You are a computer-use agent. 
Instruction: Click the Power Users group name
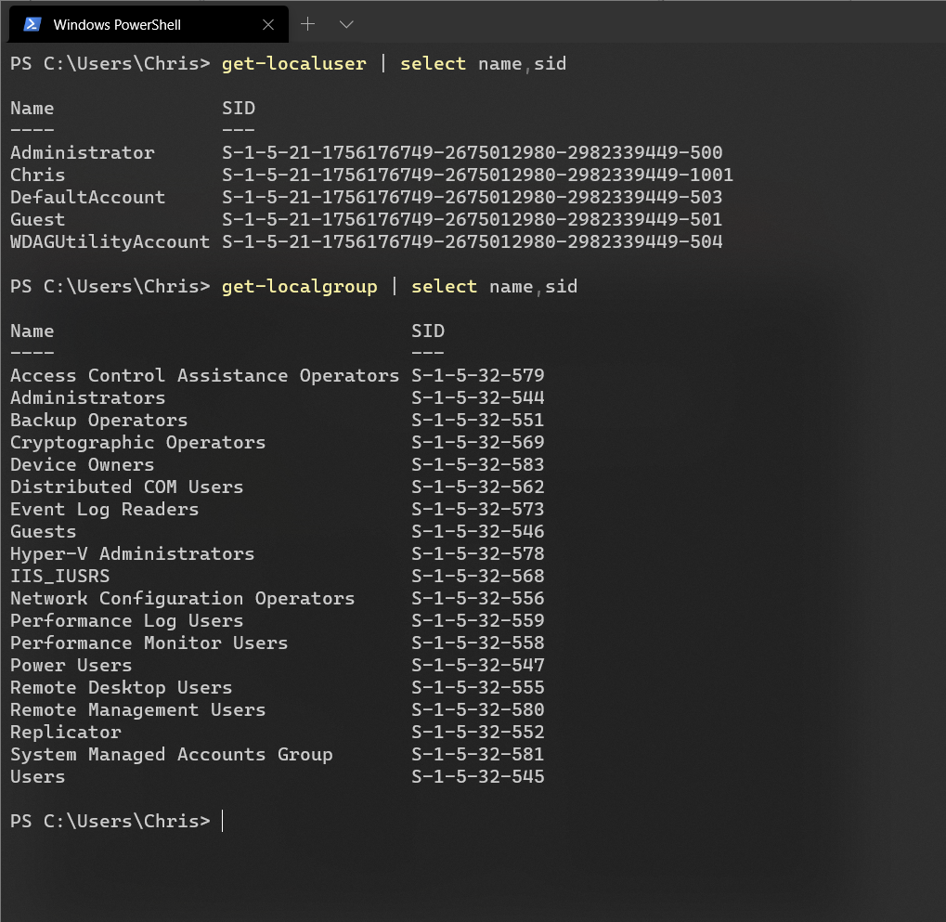(x=71, y=666)
